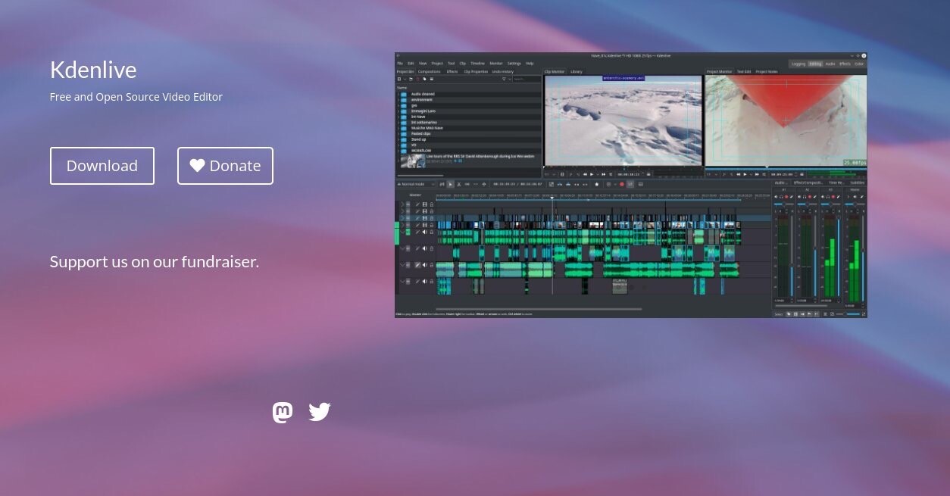Open the 'Normal mode' timeline dropdown

click(x=415, y=184)
